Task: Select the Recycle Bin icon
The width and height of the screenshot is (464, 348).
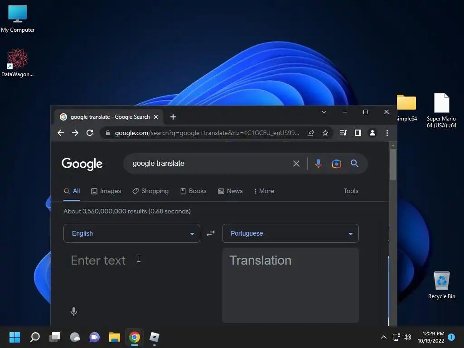Action: point(441,285)
